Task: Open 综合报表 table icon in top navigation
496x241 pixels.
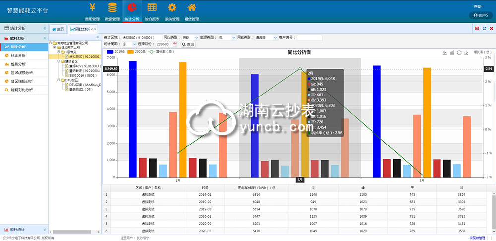Action: point(152,8)
